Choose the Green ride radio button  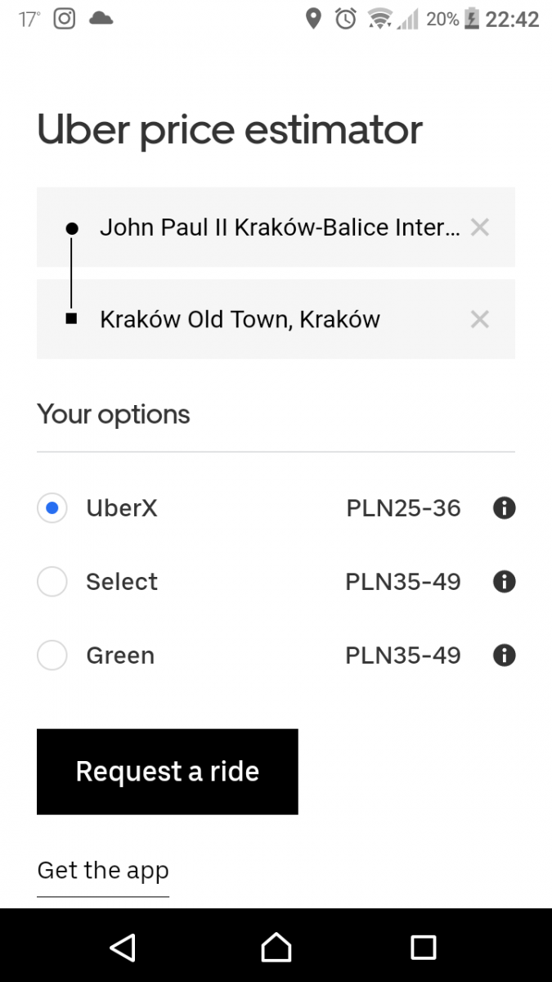tap(52, 655)
